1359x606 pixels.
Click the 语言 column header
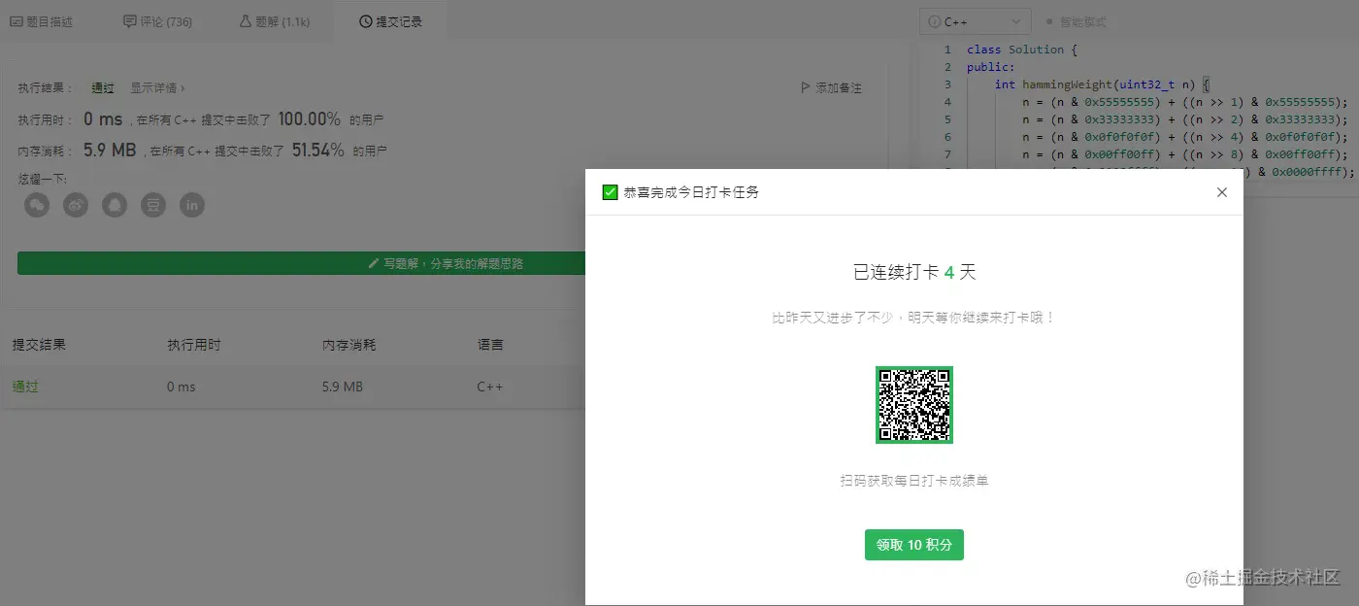[x=490, y=345]
